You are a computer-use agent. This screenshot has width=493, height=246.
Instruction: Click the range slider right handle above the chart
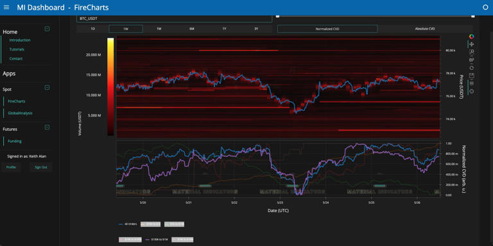click(473, 16)
